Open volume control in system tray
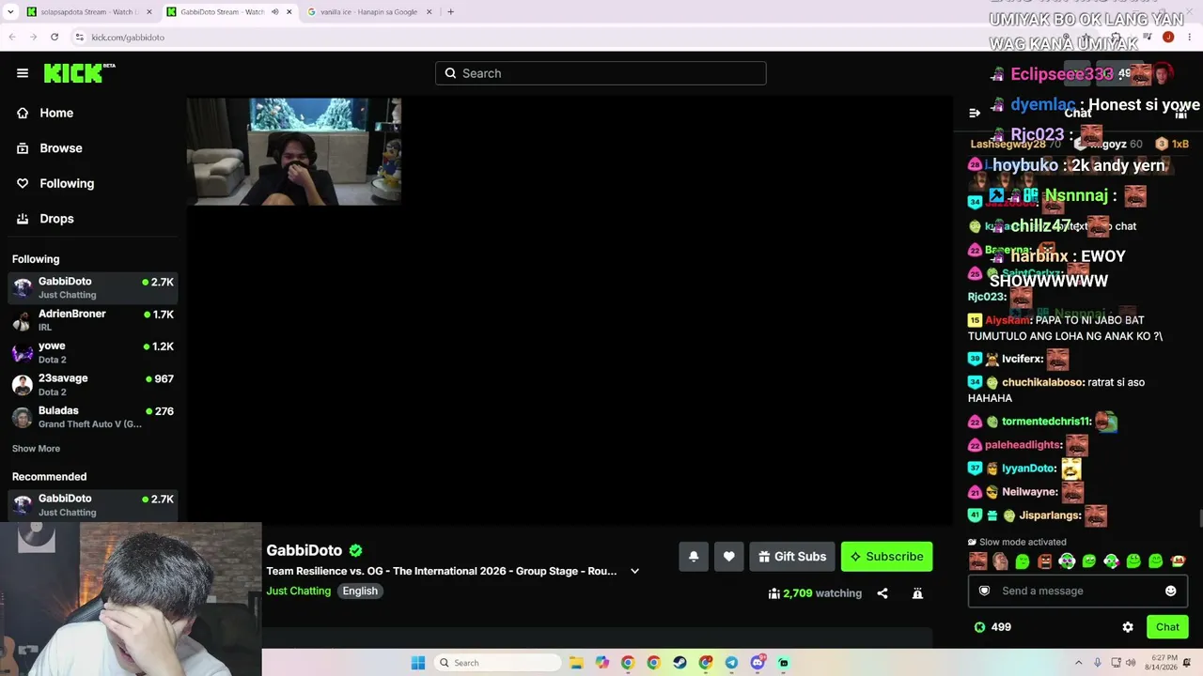Image resolution: width=1203 pixels, height=676 pixels. (1133, 663)
